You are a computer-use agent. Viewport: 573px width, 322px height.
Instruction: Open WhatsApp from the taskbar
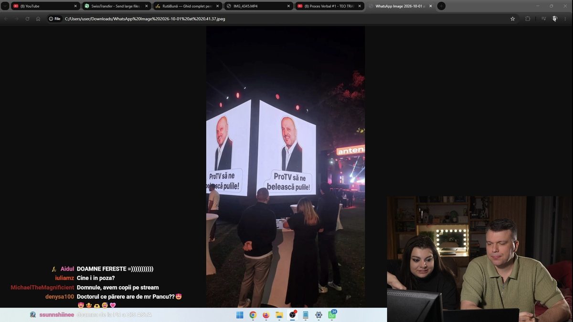coord(332,315)
